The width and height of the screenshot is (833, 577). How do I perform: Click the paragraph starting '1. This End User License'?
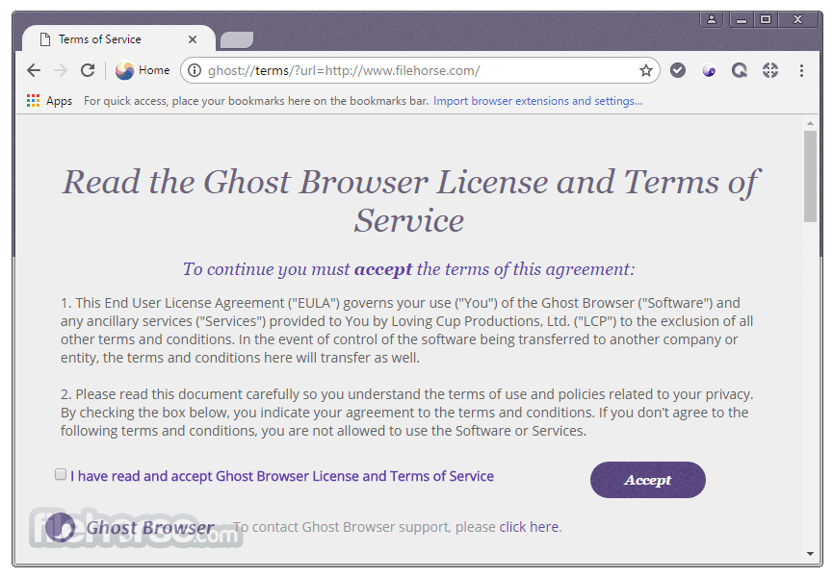click(x=407, y=330)
